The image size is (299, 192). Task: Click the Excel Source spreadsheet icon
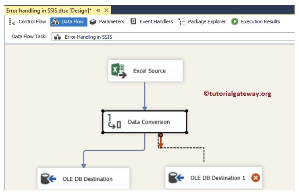(119, 71)
